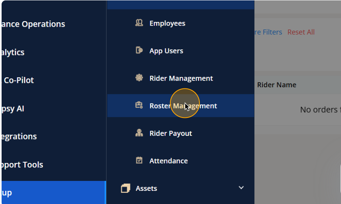This screenshot has height=204, width=341.
Task: Expand the Assets section chevron
Action: click(241, 188)
